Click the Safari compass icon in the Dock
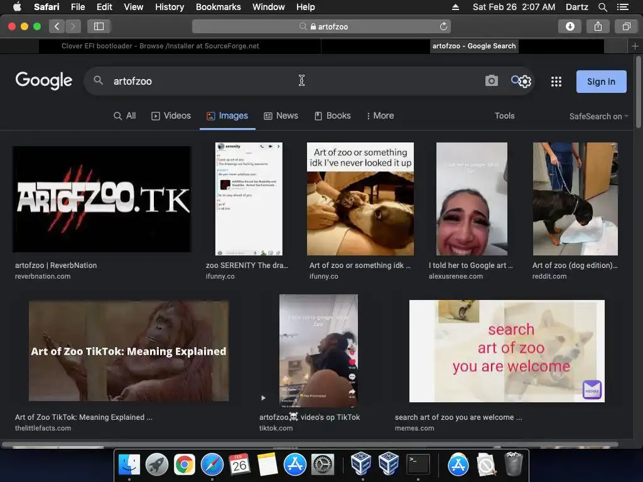This screenshot has height=482, width=643. pyautogui.click(x=212, y=464)
